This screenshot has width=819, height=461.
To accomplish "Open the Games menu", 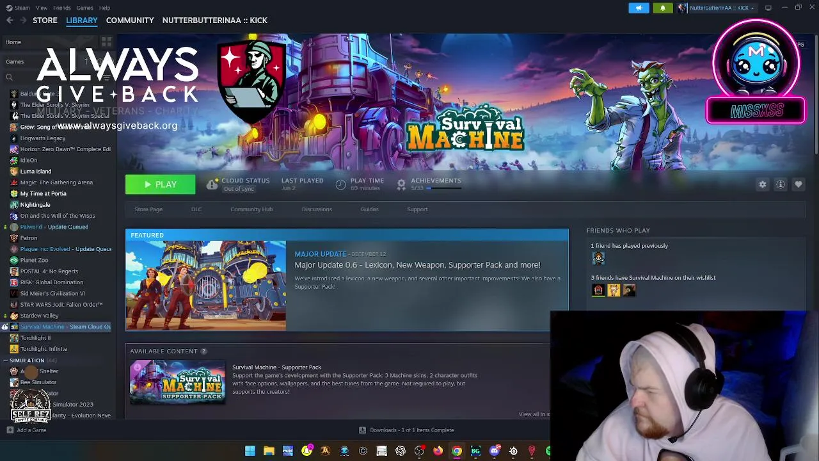I will click(84, 8).
